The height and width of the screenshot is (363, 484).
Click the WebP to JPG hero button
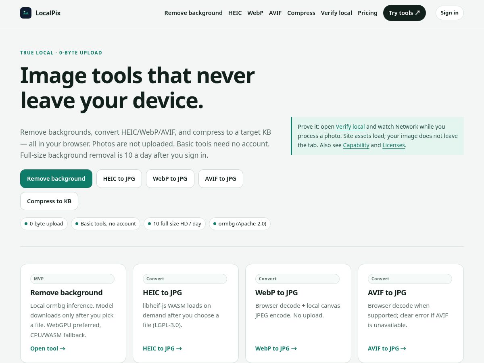click(170, 179)
